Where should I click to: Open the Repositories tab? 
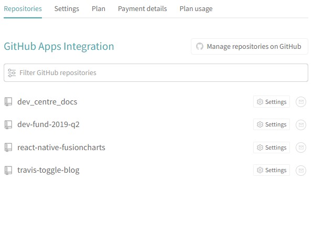[x=23, y=9]
